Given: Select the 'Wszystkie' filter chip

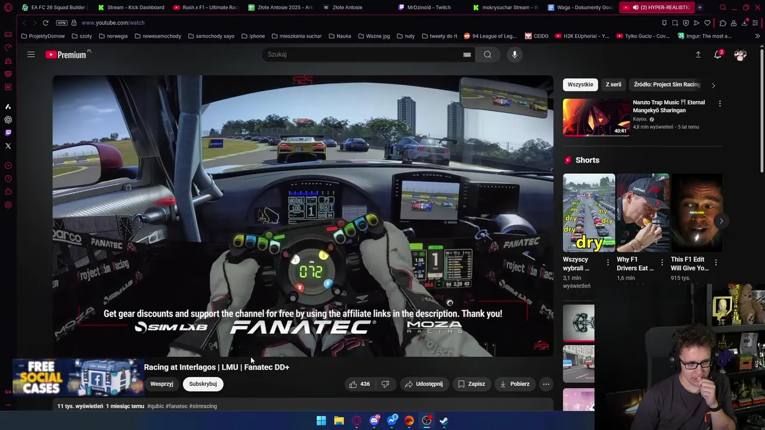Looking at the screenshot, I should 580,84.
